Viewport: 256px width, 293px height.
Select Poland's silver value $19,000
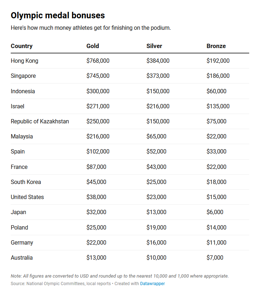click(156, 227)
